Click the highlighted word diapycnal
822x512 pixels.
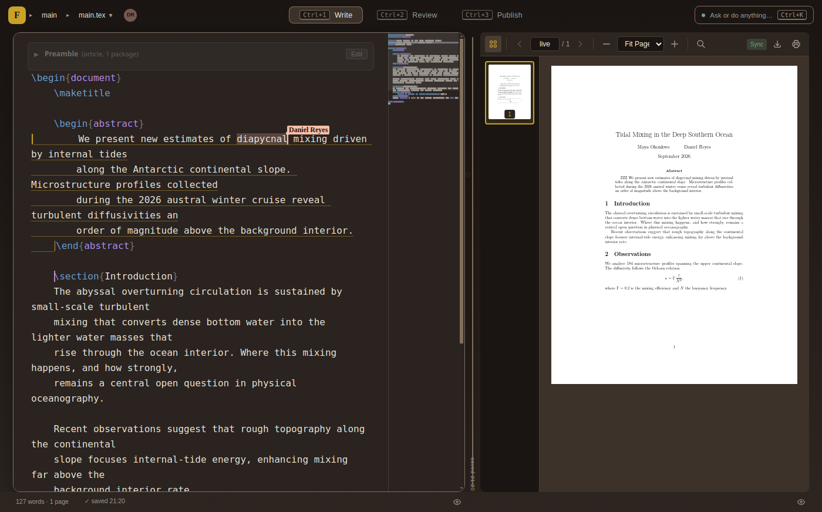coord(262,139)
